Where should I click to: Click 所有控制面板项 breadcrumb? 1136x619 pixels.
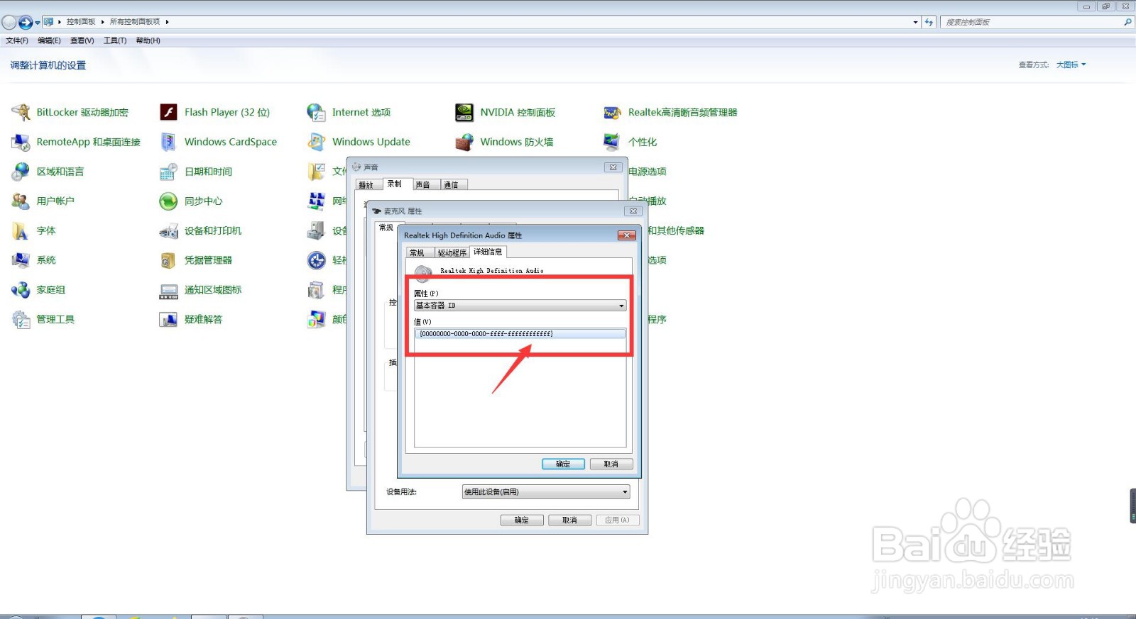coord(135,22)
